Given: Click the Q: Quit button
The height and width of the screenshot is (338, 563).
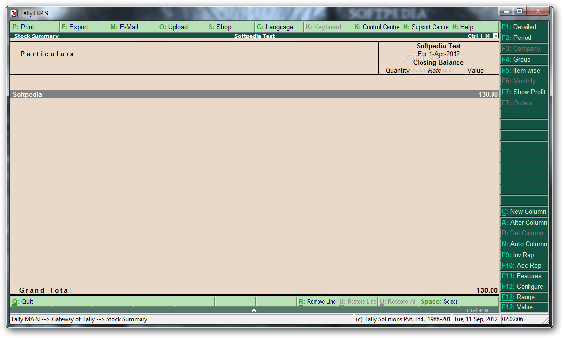Looking at the screenshot, I should click(31, 301).
